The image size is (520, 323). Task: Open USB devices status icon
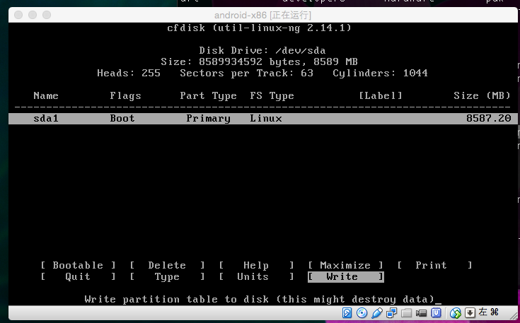tap(378, 312)
